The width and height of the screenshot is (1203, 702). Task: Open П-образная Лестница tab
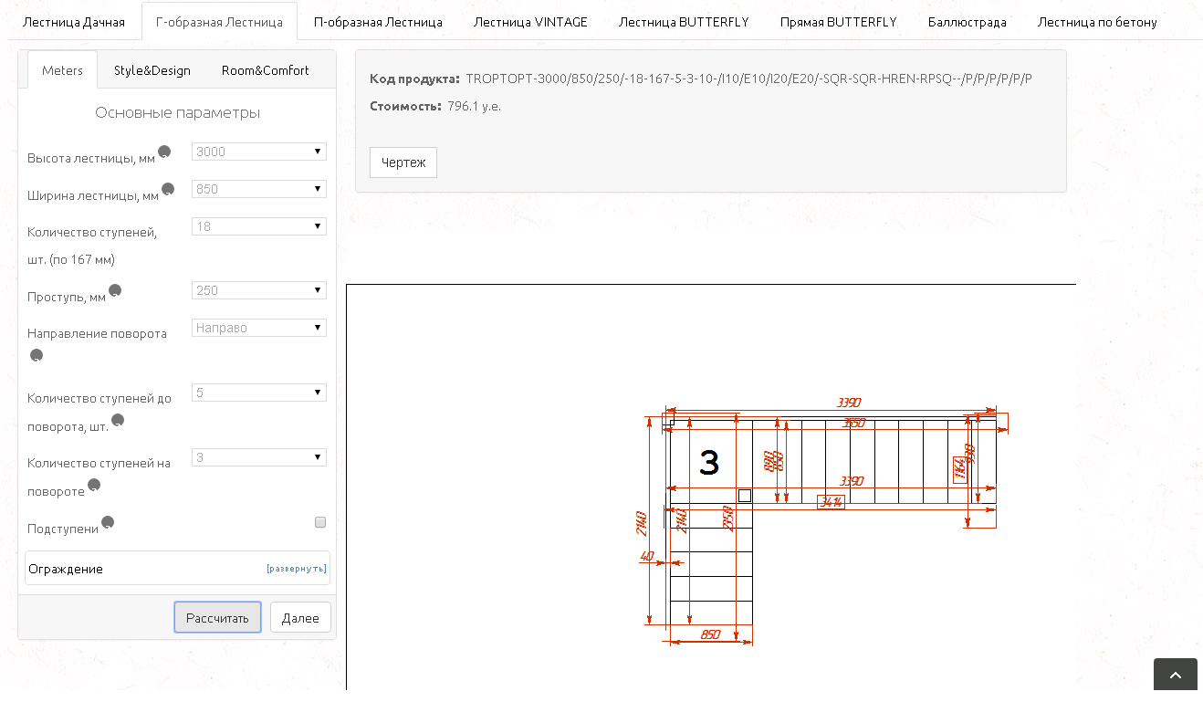click(378, 22)
